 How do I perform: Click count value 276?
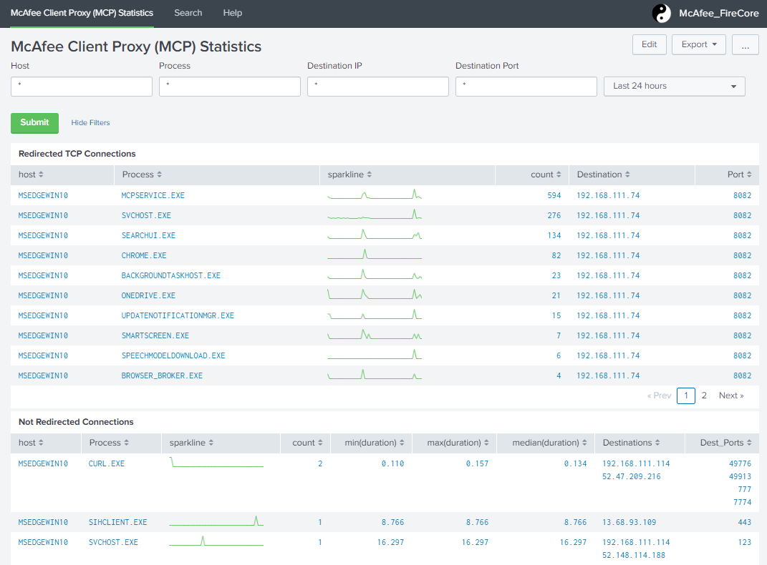point(554,215)
